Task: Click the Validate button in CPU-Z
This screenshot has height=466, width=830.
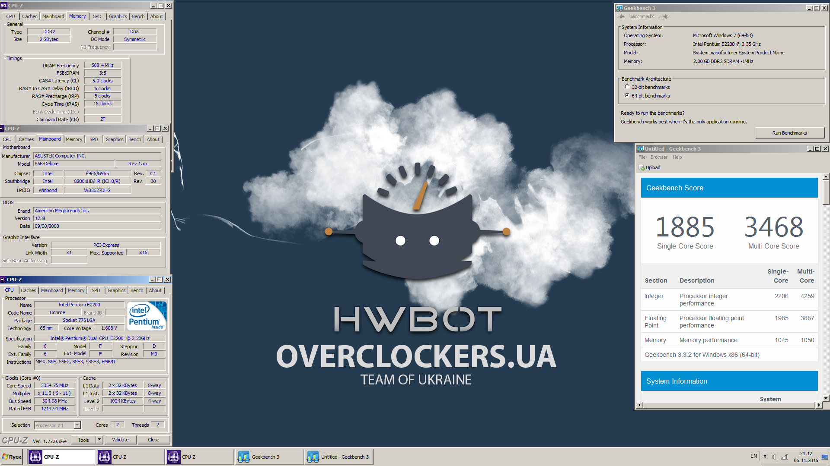Action: click(x=120, y=440)
